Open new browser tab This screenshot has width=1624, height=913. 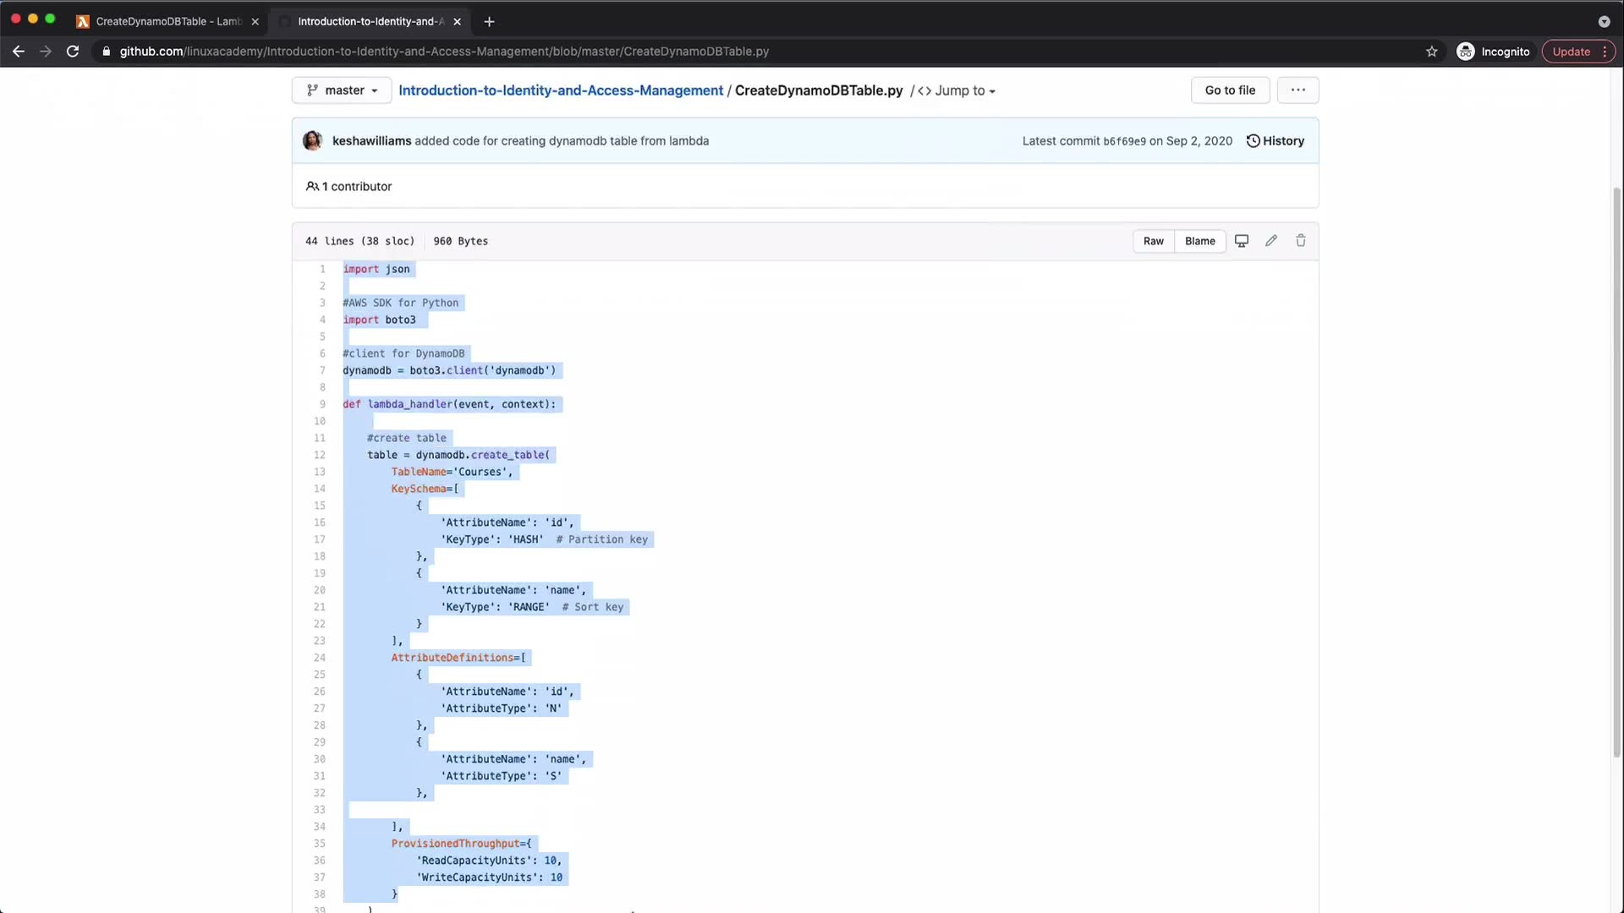pos(489,22)
